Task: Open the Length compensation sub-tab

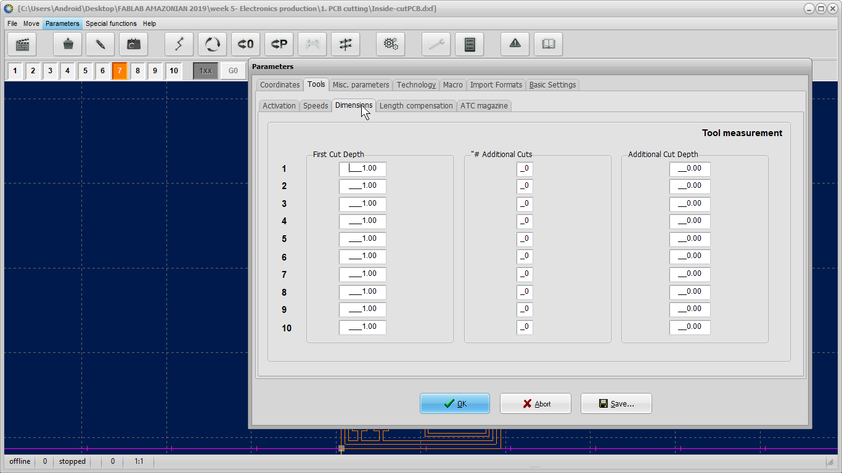Action: pos(416,106)
